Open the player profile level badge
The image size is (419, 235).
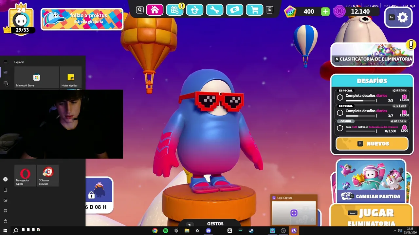(21, 20)
